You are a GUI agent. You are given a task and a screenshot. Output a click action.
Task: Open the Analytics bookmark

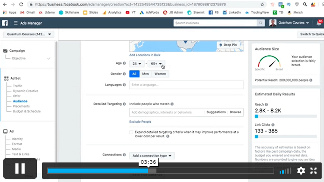pyautogui.click(x=112, y=13)
